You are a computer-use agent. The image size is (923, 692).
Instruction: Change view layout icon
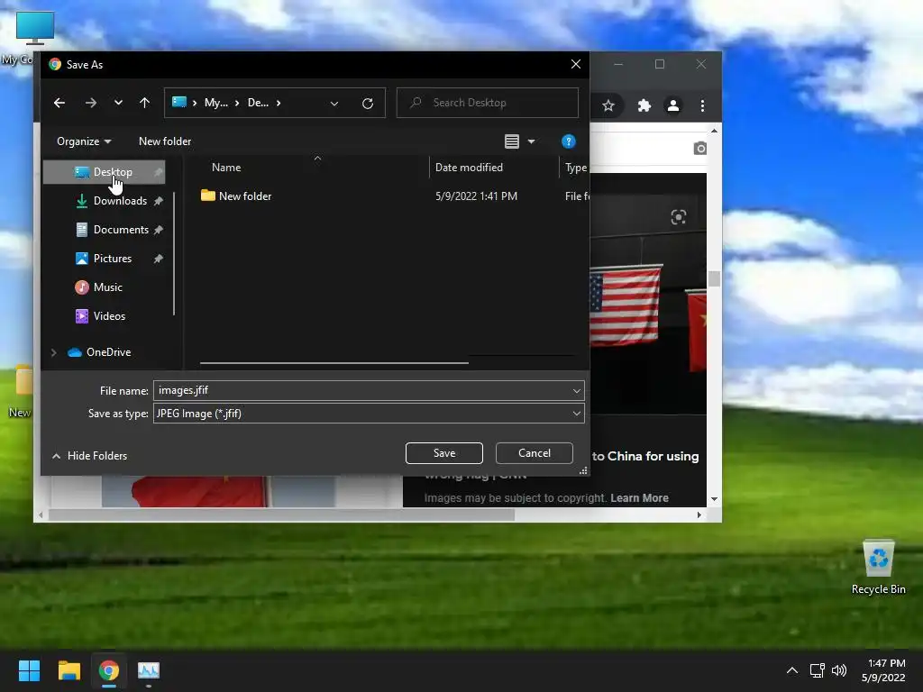click(512, 141)
